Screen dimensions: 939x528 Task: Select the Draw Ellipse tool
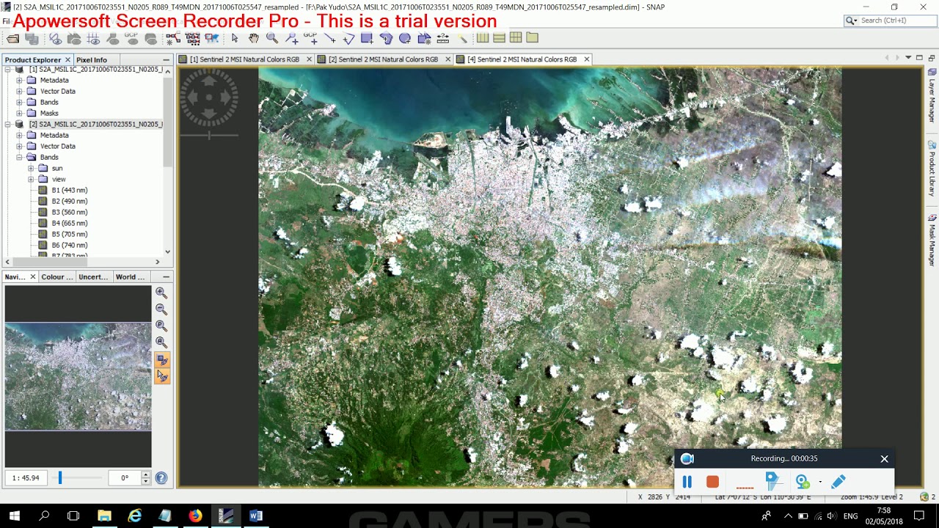[405, 38]
